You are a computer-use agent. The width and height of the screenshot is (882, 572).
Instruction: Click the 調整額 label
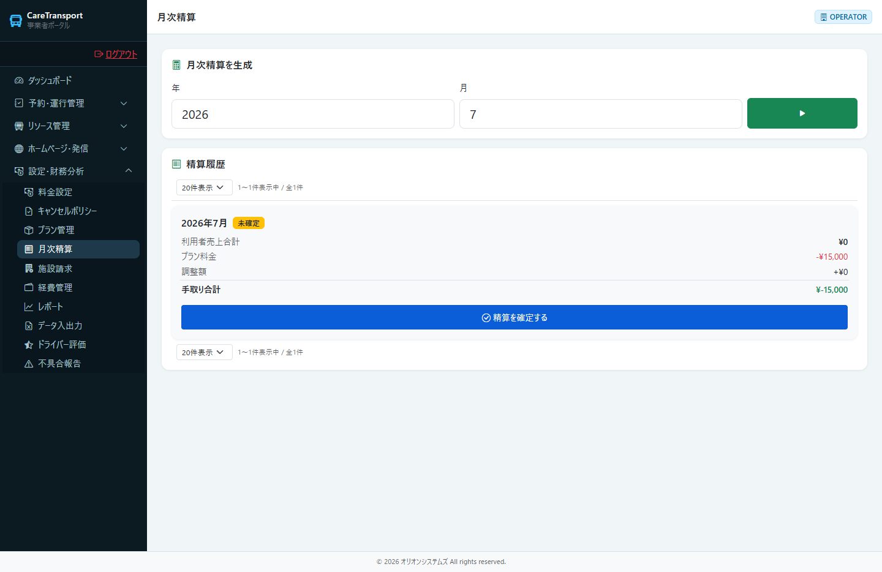[194, 272]
